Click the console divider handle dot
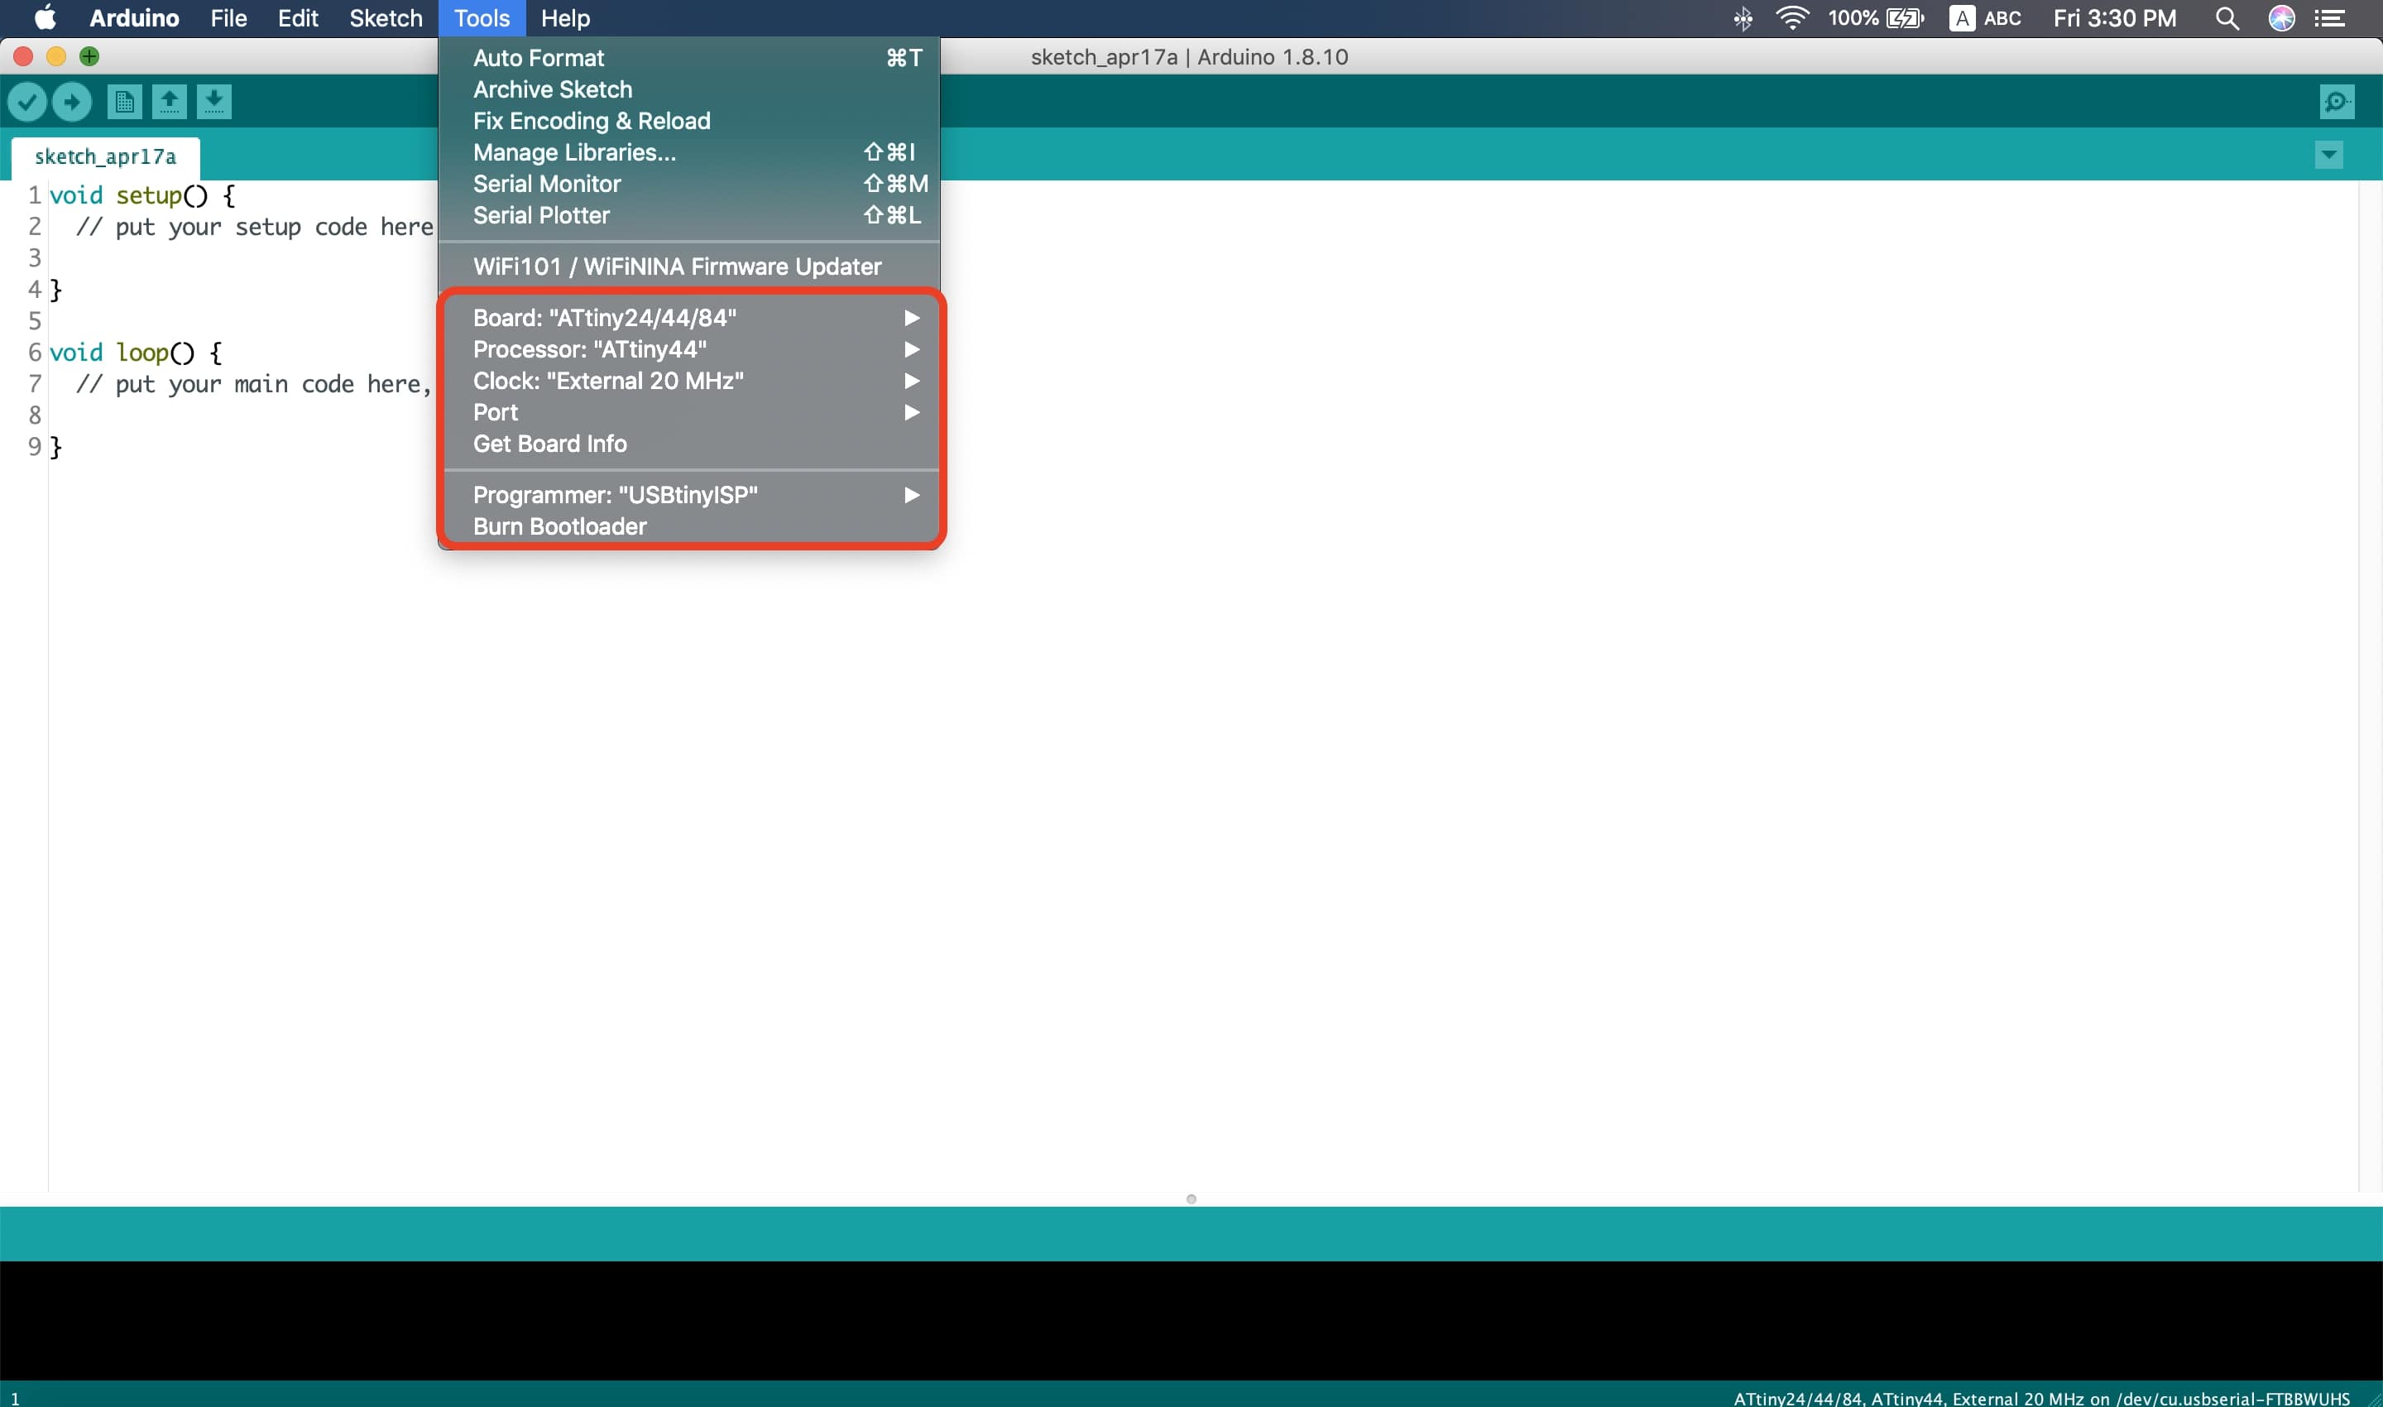The width and height of the screenshot is (2383, 1407). [x=1191, y=1198]
